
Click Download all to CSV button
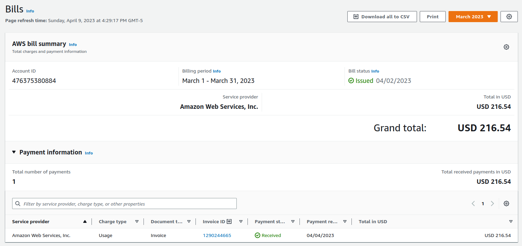coord(382,17)
